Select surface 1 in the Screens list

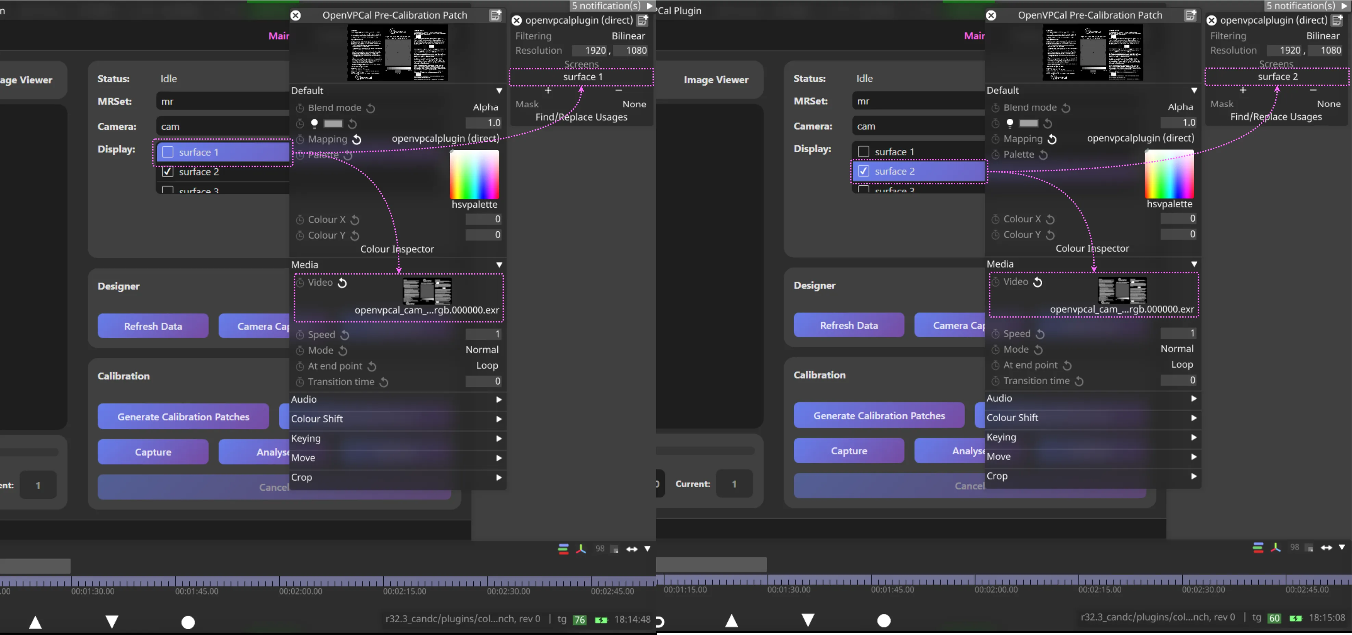click(581, 77)
